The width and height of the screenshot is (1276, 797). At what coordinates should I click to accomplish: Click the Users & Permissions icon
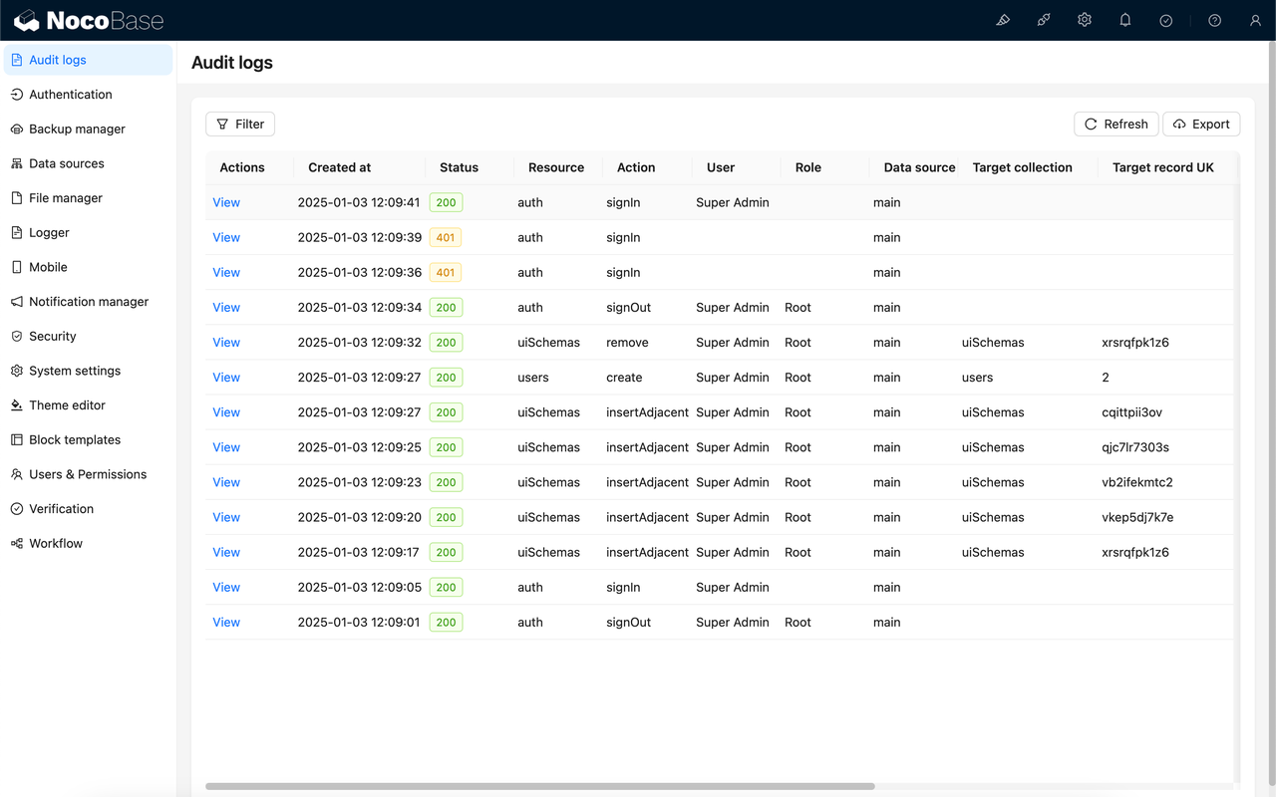click(x=17, y=474)
